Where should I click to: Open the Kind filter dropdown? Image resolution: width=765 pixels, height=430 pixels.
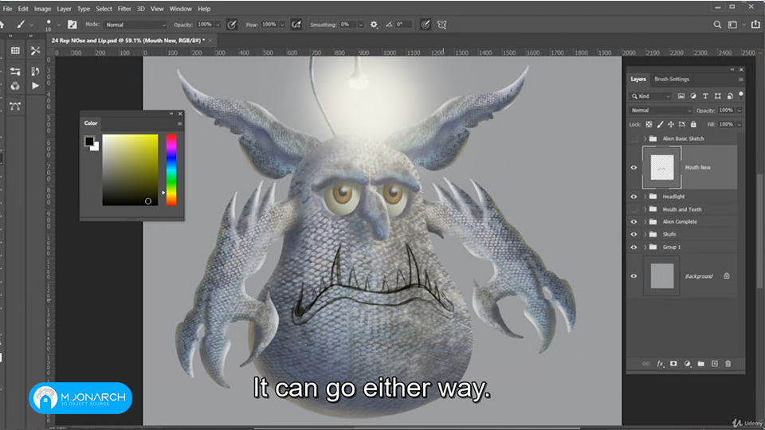tap(651, 96)
